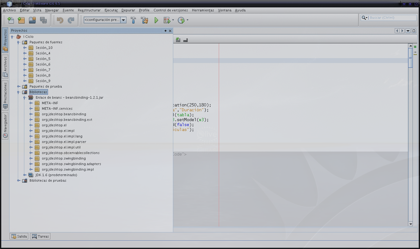The height and width of the screenshot is (249, 420).
Task: Click the editor's vertical scrollbar thumb
Action: tap(410, 58)
